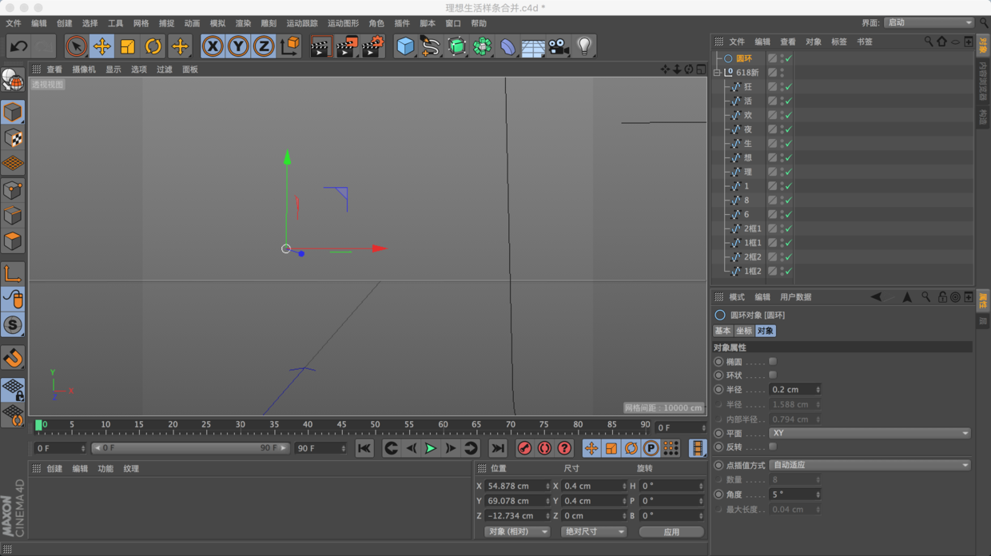Activate the Rotate tool
This screenshot has width=991, height=556.
click(x=153, y=46)
